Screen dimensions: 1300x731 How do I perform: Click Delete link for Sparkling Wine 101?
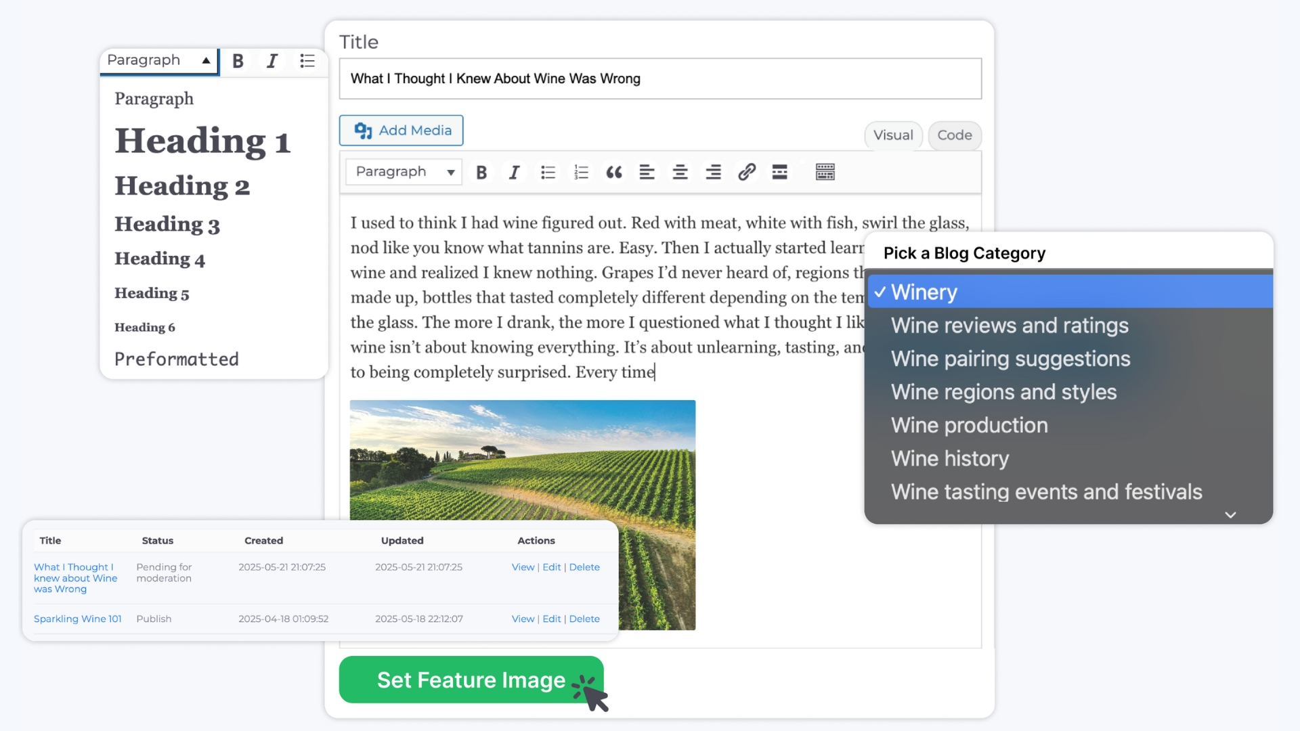tap(584, 619)
